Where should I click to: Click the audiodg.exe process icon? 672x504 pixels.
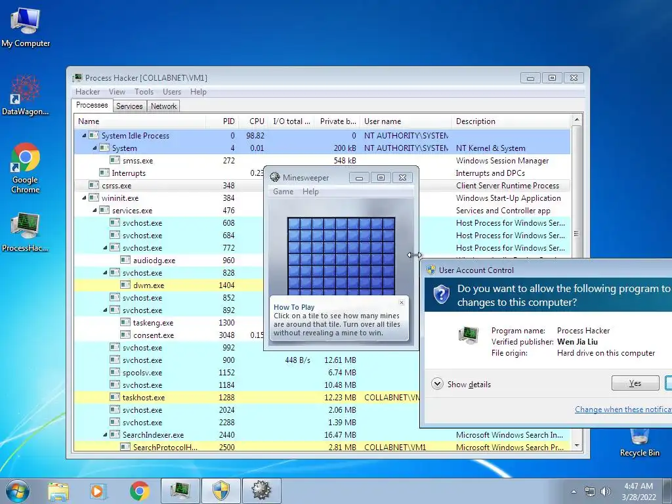(x=125, y=260)
